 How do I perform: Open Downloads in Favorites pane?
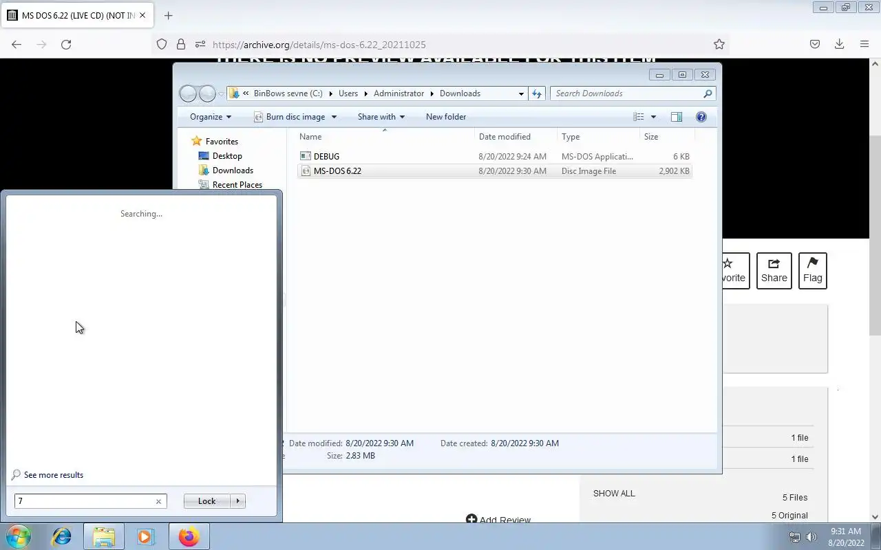[x=233, y=170]
